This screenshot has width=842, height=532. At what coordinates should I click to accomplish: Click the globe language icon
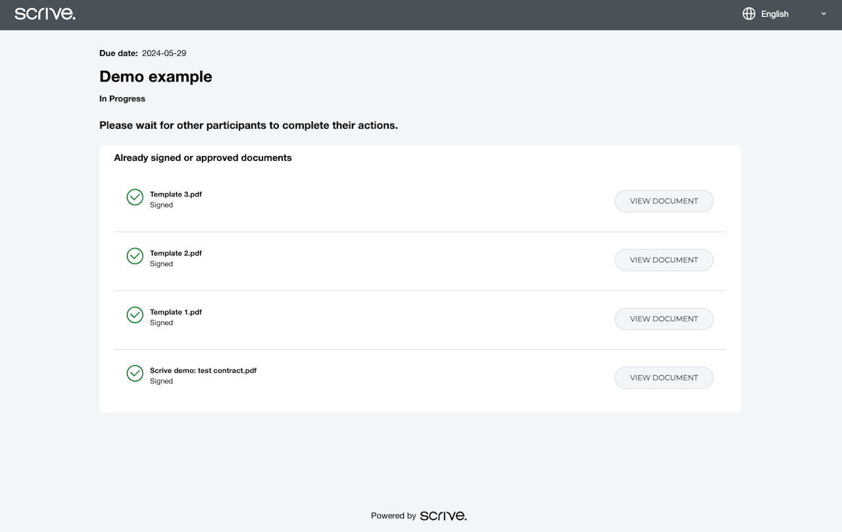pyautogui.click(x=749, y=14)
